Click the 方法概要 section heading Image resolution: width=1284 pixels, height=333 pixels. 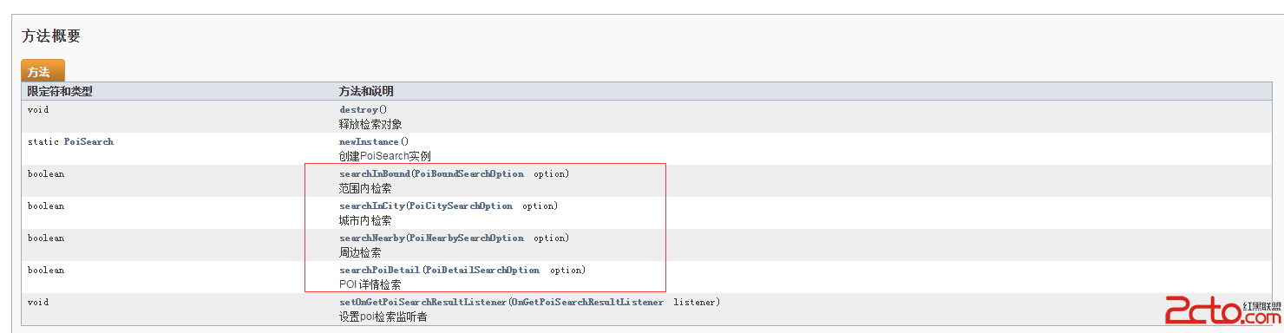pos(51,36)
